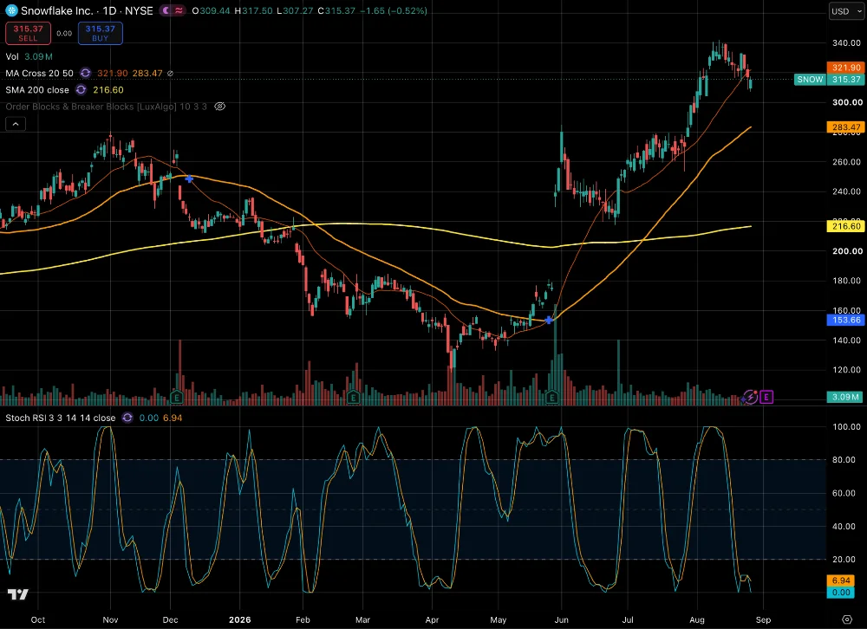Viewport: 867px width, 629px height.
Task: Click the blue 153.66 price axis label
Action: pos(845,320)
